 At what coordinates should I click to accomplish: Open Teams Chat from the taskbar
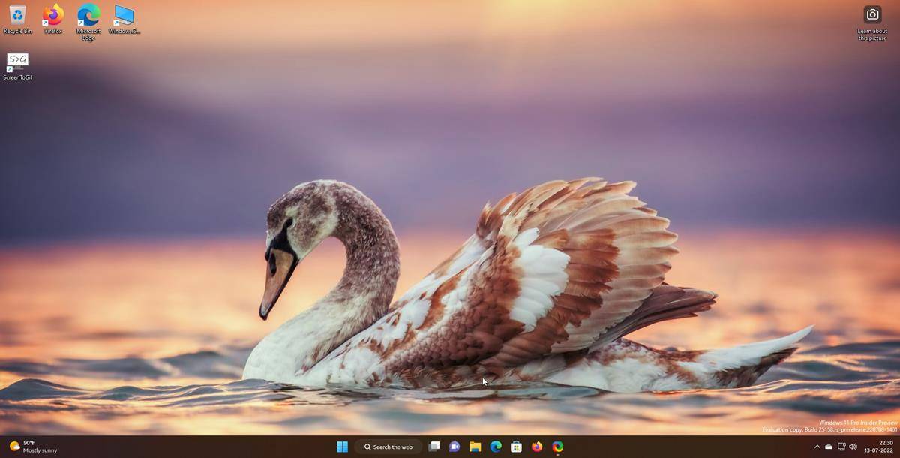[454, 447]
